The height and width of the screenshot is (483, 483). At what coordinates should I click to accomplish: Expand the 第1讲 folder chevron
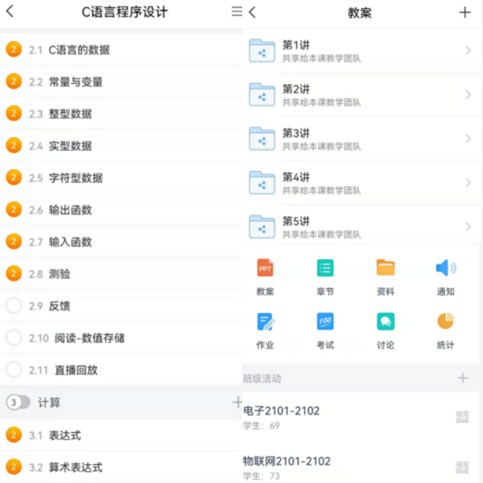[x=468, y=51]
